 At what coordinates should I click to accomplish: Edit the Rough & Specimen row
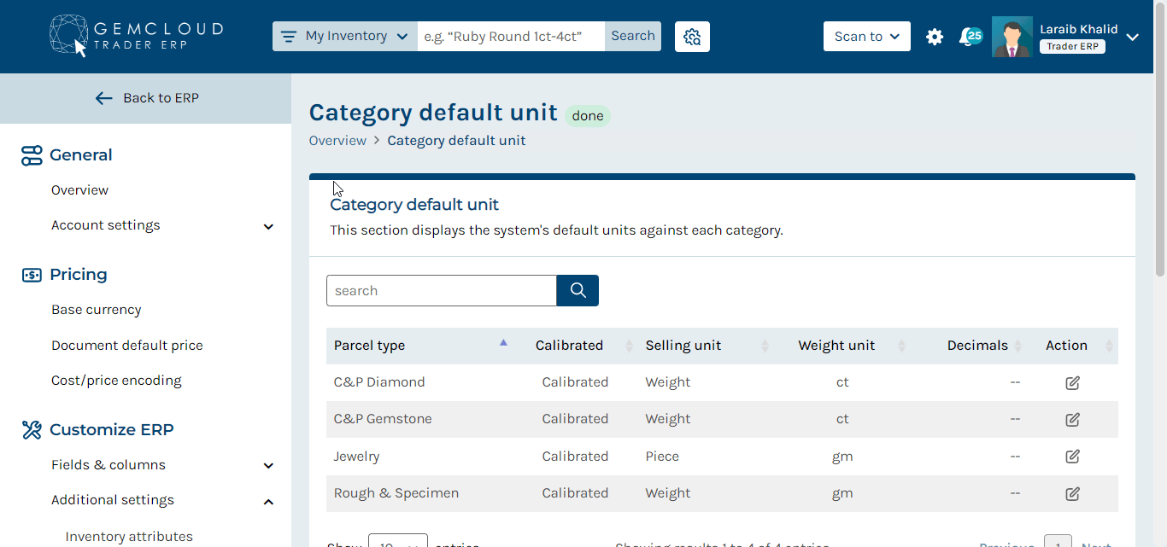tap(1072, 493)
